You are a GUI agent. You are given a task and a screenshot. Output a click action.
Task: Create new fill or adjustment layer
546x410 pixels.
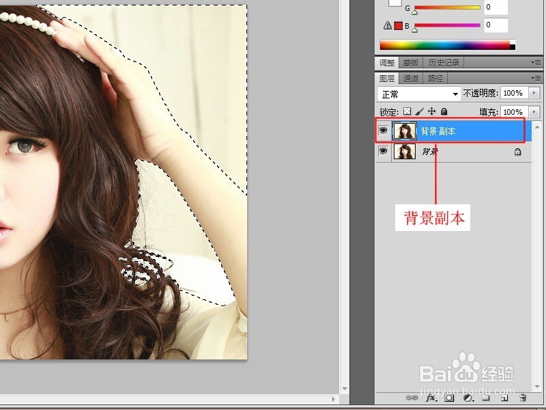(468, 398)
